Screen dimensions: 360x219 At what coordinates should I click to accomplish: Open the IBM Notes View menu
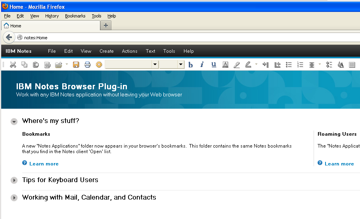click(x=86, y=51)
